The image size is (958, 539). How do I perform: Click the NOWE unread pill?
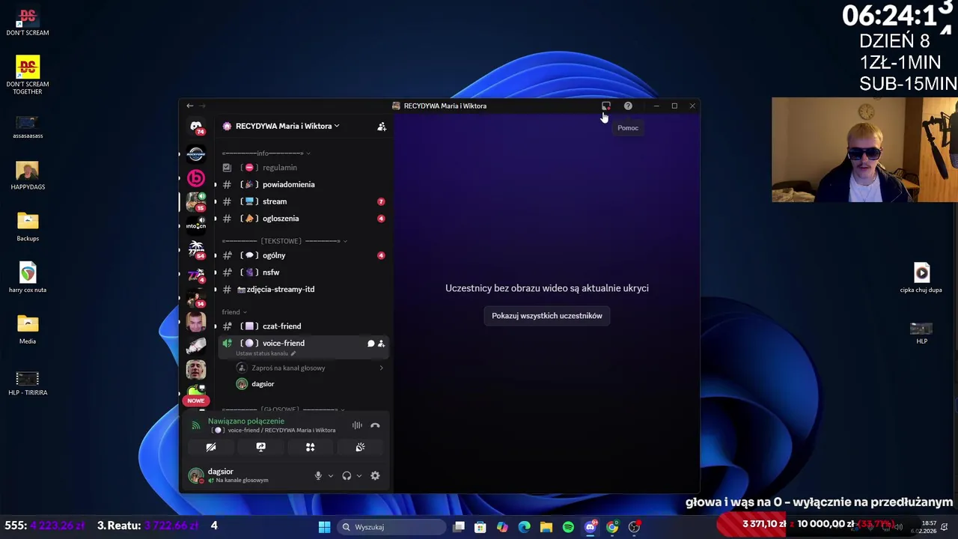[196, 401]
